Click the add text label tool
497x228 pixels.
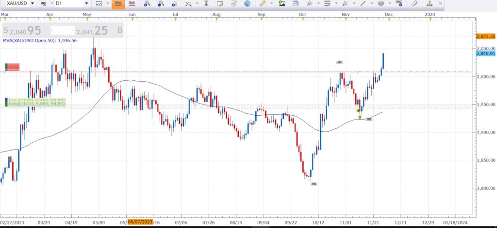coord(399,3)
